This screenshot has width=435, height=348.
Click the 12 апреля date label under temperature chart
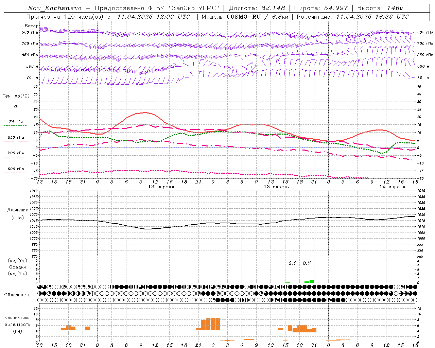(x=161, y=187)
